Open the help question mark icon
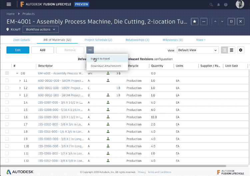 (x=226, y=5)
